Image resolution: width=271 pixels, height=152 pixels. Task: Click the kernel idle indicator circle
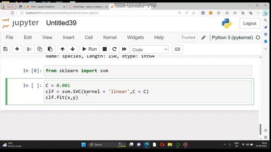258,38
